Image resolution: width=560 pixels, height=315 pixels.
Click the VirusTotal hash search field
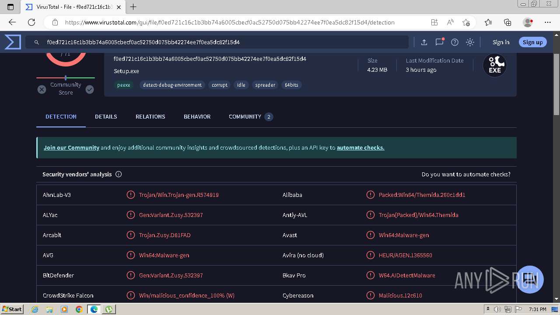tap(217, 42)
